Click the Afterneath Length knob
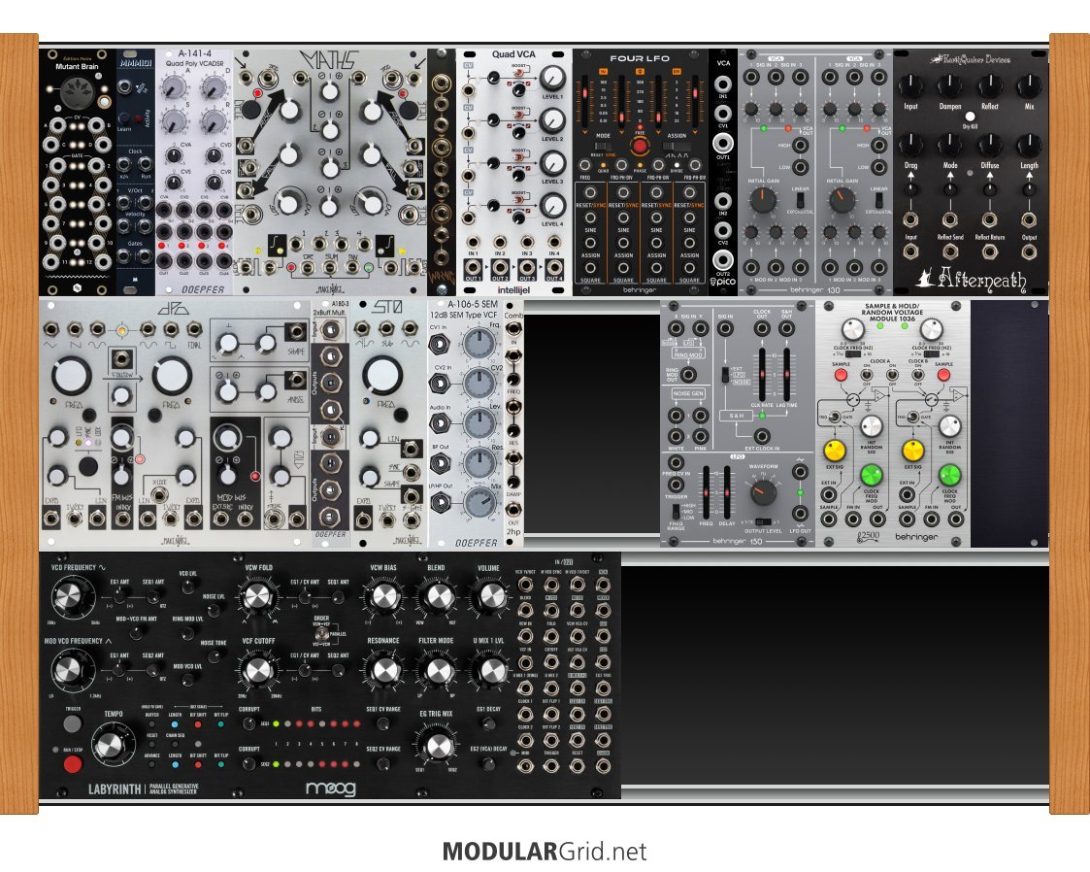This screenshot has height=872, width=1090. coord(1029,145)
